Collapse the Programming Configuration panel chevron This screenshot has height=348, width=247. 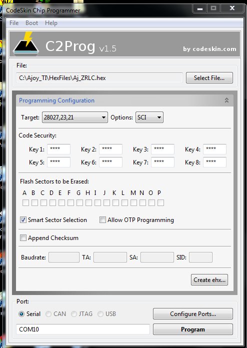pyautogui.click(x=226, y=100)
